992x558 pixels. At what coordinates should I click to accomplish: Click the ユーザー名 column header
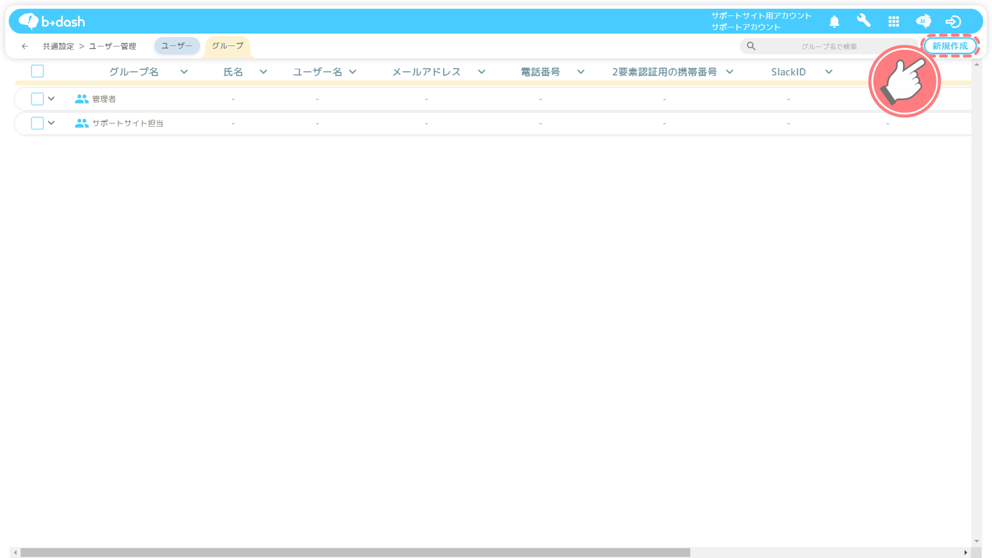[317, 72]
